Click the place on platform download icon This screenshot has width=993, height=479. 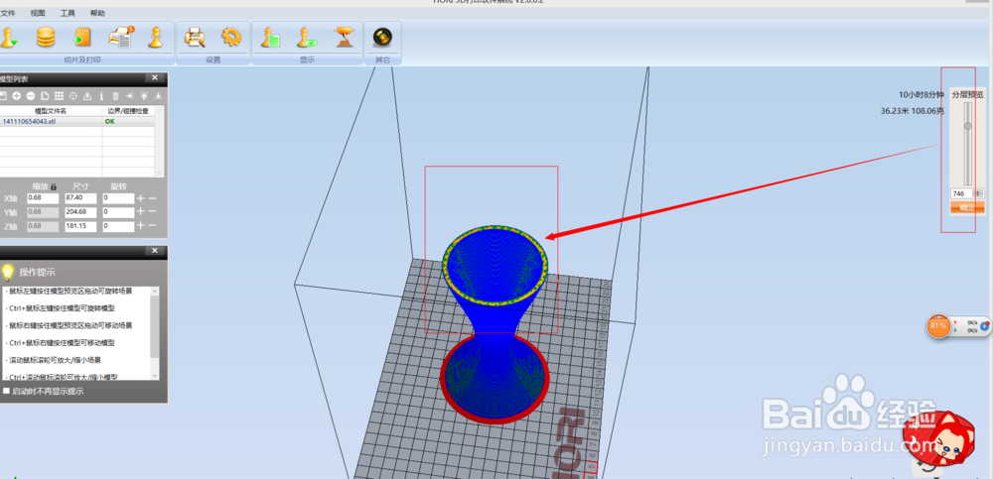87,96
